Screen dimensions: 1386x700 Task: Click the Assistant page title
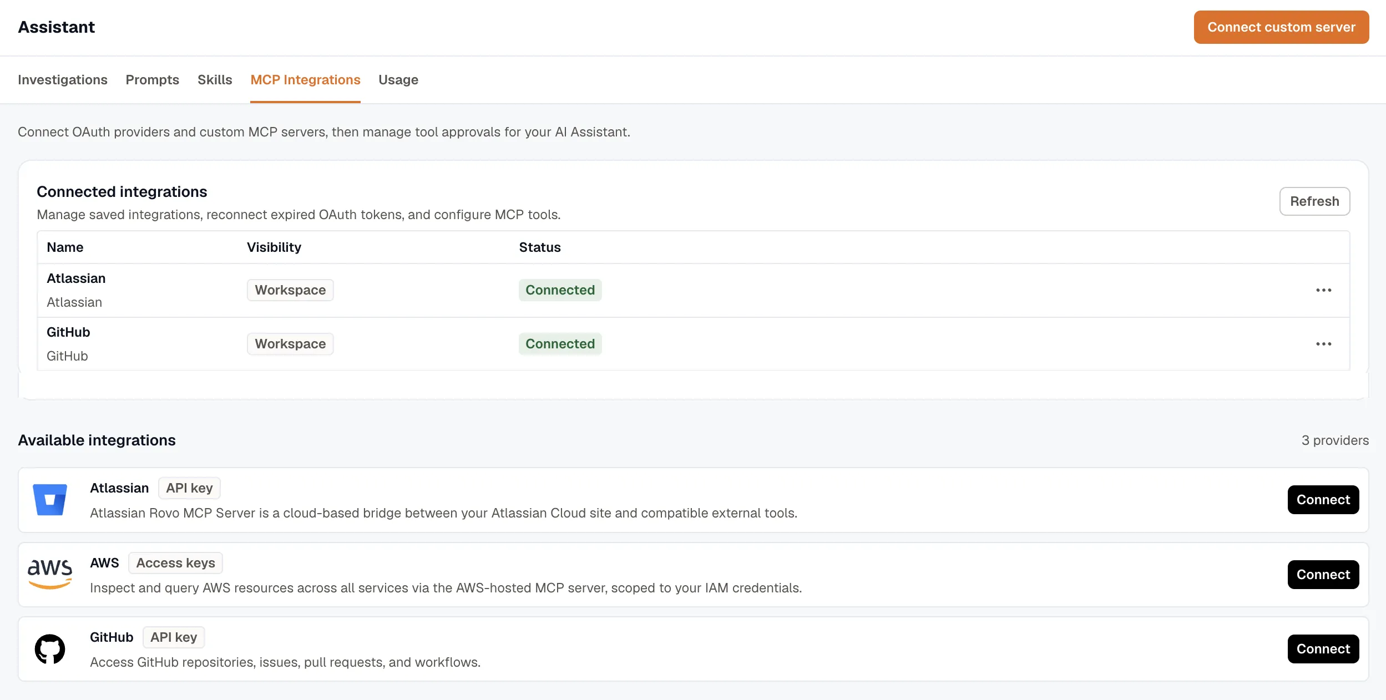(56, 27)
